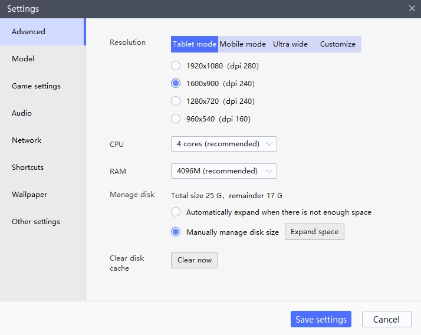Open the Model settings section
The image size is (421, 335).
23,59
